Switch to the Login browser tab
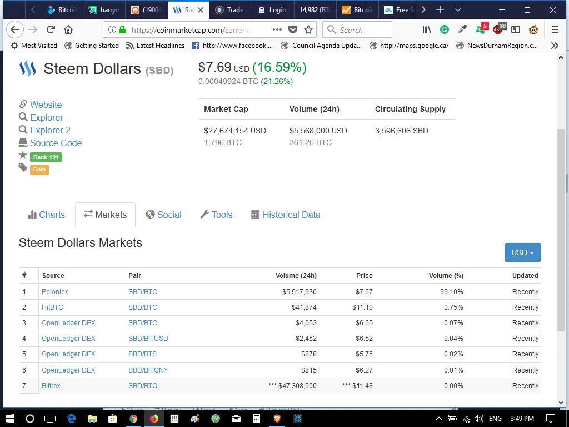Image resolution: width=569 pixels, height=427 pixels. click(x=273, y=10)
